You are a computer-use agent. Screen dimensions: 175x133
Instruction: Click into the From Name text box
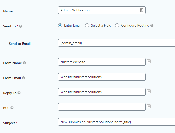tap(102, 62)
